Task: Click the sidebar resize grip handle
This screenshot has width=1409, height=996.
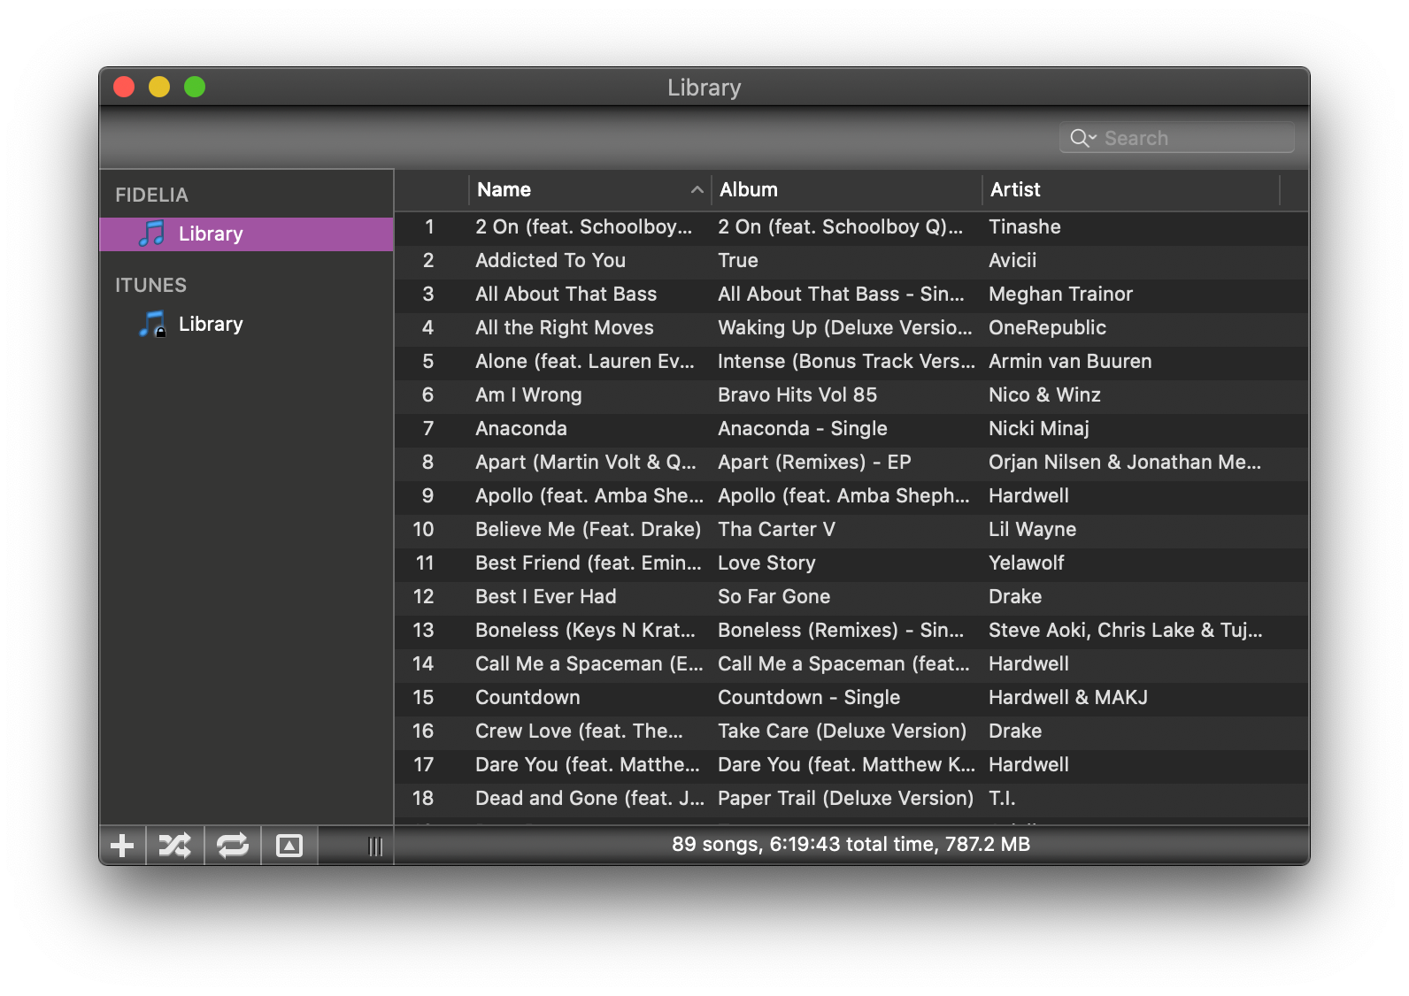Action: tap(375, 847)
